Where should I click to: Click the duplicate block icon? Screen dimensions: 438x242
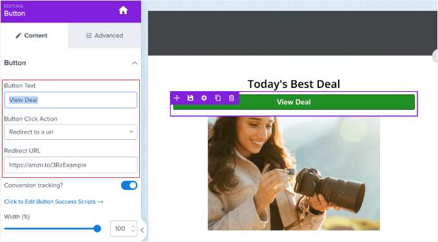[218, 98]
